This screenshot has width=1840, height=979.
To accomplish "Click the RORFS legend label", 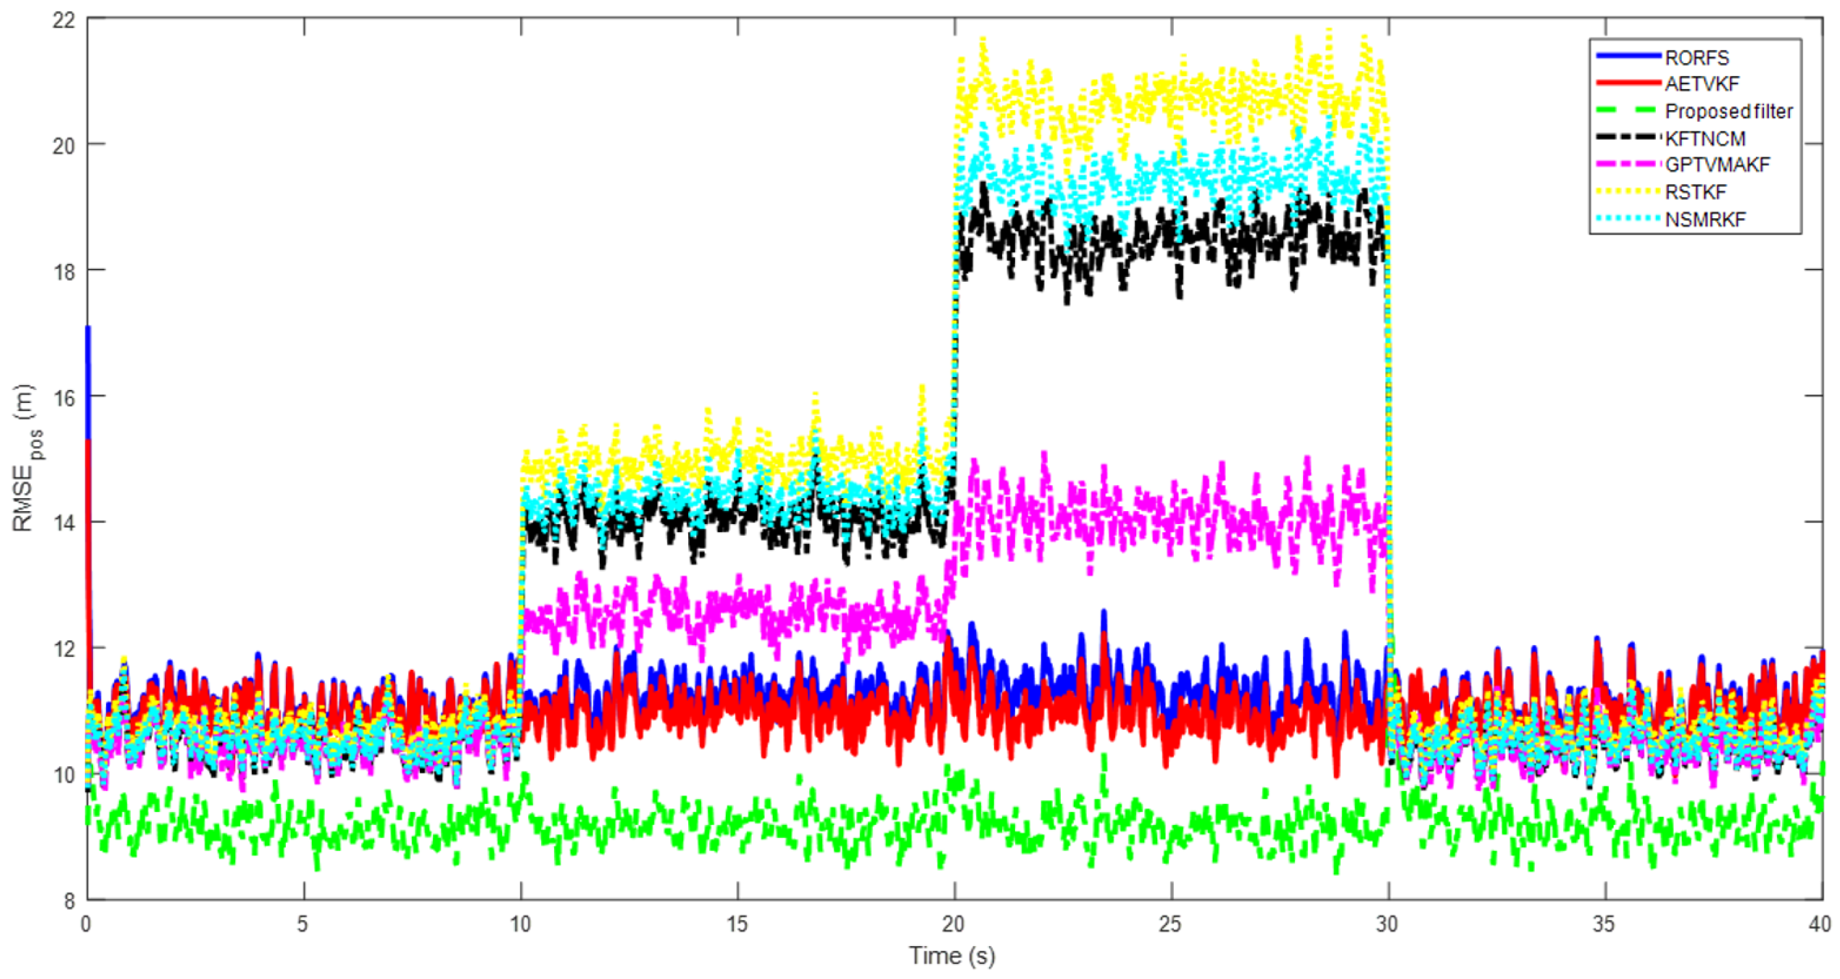I will (x=1696, y=58).
